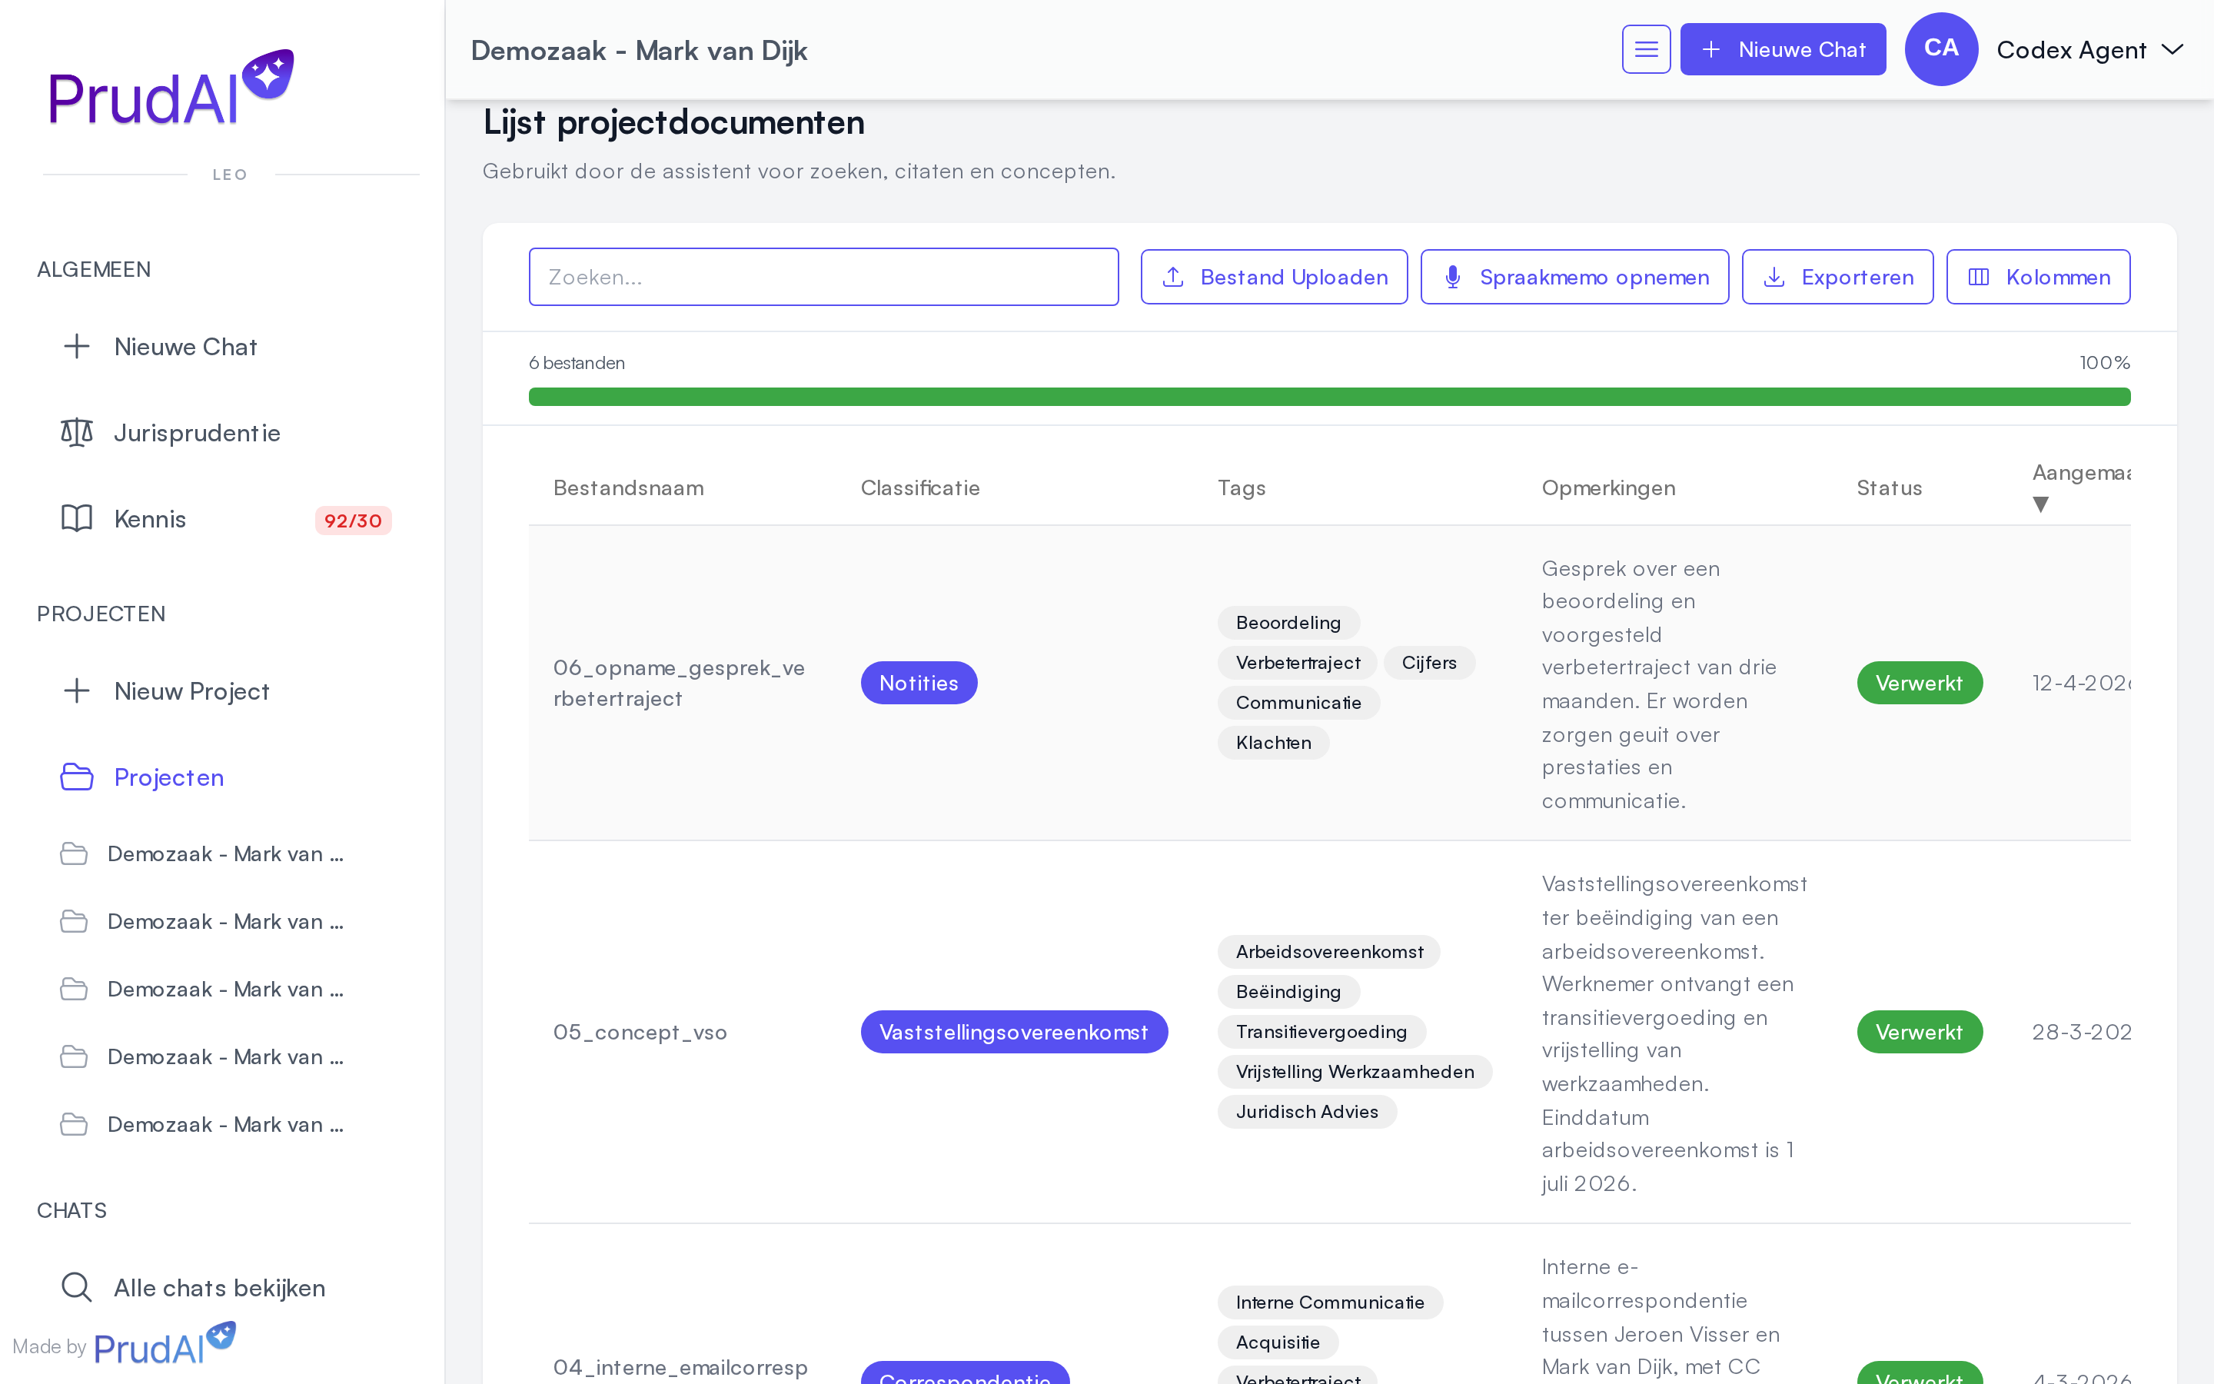The height and width of the screenshot is (1384, 2214).
Task: Click the download icon in Exporteren
Action: [x=1774, y=278]
